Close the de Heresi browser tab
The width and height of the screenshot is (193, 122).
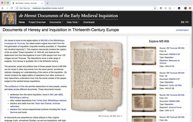[42, 3]
